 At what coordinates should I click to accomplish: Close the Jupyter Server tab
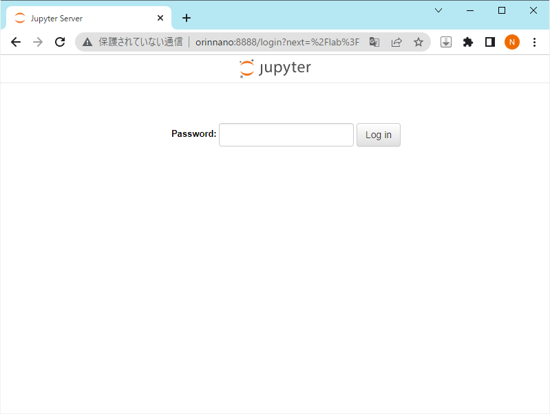click(160, 19)
